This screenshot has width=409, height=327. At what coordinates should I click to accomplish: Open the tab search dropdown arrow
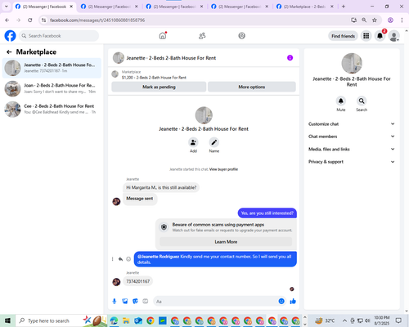7,7
